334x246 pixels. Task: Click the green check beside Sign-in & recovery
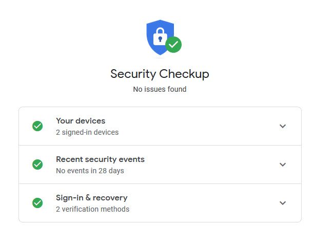pos(37,203)
